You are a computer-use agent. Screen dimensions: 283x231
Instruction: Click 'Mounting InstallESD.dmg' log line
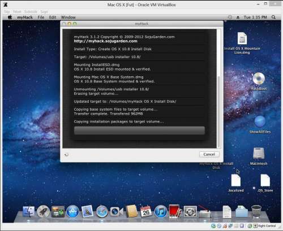pos(97,65)
